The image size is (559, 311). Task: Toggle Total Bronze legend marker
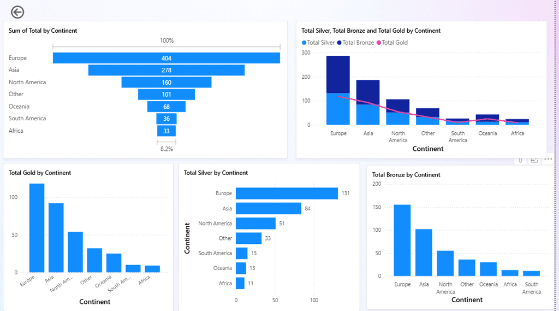[340, 43]
